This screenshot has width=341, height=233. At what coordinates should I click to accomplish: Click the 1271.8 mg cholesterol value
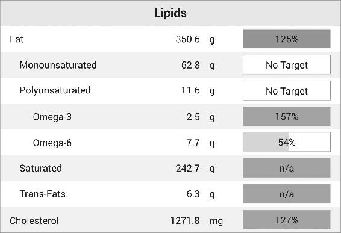point(196,221)
